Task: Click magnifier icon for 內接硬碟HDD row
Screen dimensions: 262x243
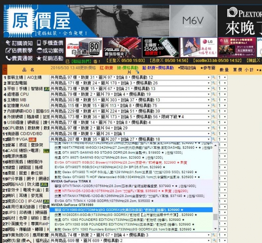Action: pyautogui.click(x=213, y=111)
